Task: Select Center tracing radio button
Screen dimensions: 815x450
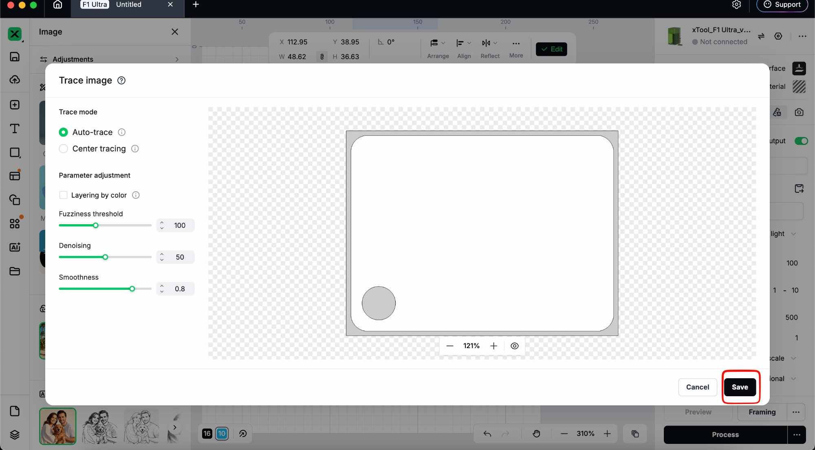Action: [63, 149]
